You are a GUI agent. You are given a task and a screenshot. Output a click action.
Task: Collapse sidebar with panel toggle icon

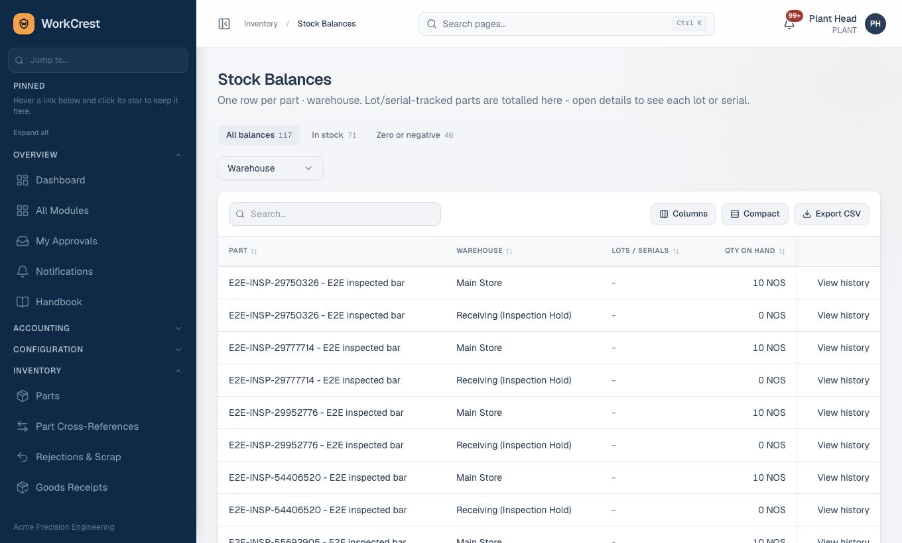(224, 24)
